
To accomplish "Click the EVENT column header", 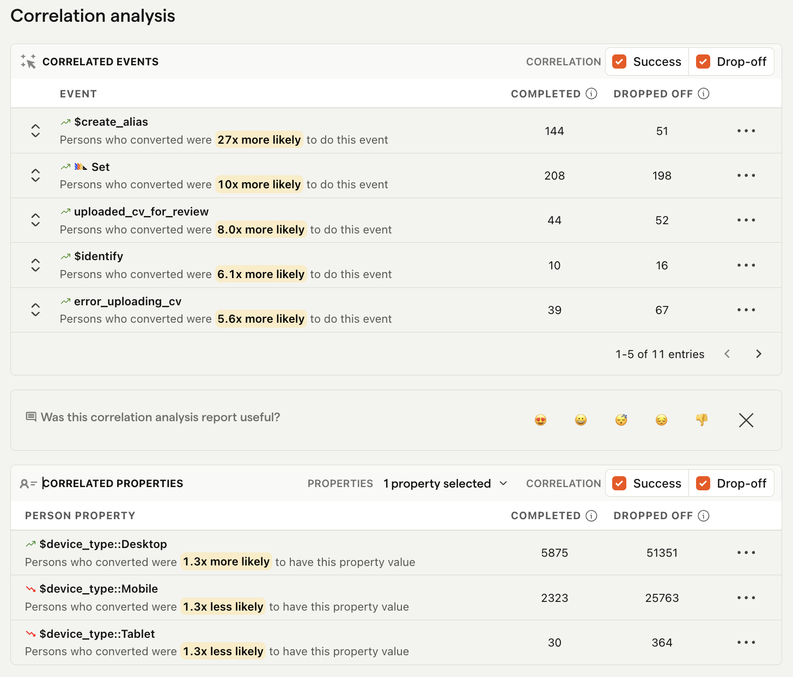I will pos(78,94).
